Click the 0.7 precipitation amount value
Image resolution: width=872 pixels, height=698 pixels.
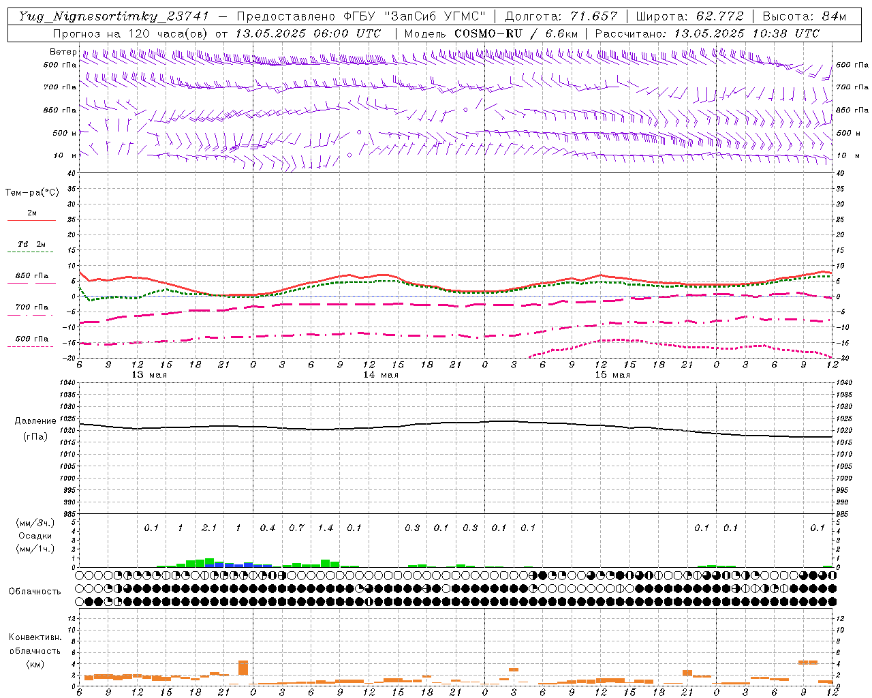(296, 528)
